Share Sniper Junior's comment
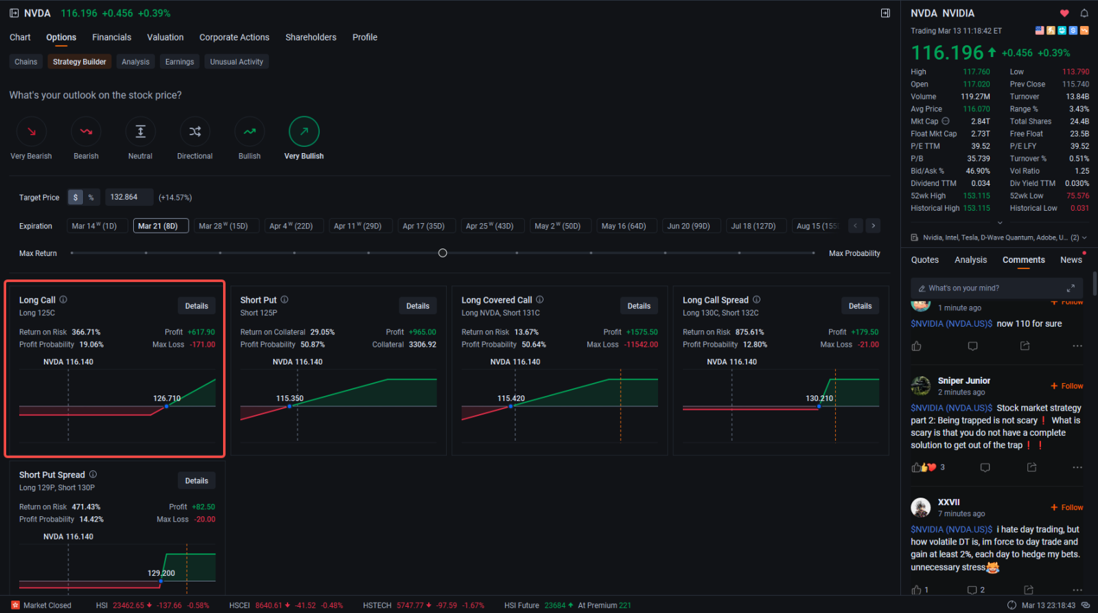This screenshot has height=613, width=1098. (x=1031, y=467)
